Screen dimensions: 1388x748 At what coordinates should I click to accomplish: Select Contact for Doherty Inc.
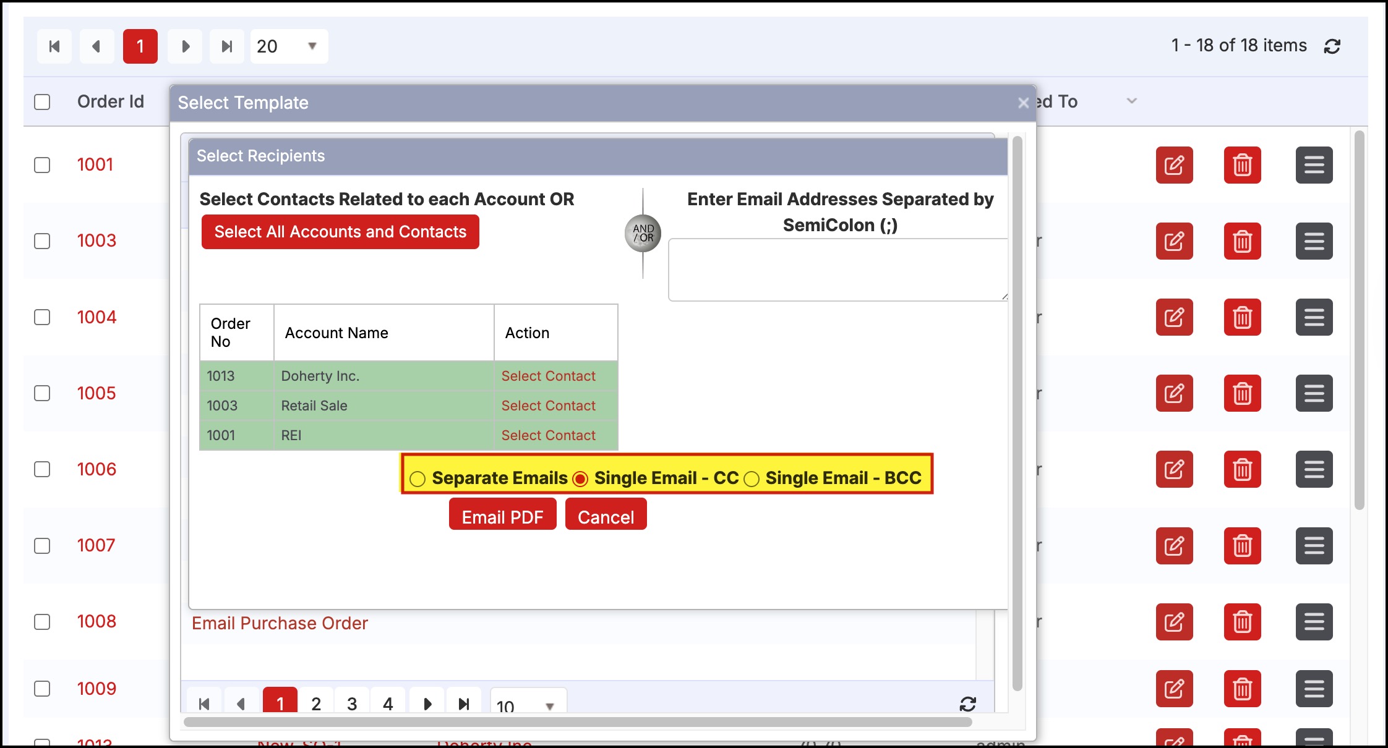click(x=548, y=376)
